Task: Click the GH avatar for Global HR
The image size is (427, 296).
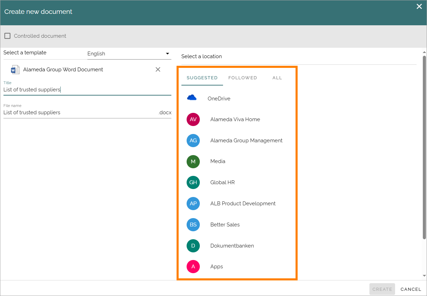Action: tap(193, 182)
